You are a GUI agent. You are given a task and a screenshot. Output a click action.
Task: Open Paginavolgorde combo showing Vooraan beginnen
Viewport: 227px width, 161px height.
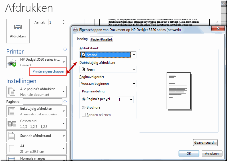pyautogui.click(x=108, y=84)
